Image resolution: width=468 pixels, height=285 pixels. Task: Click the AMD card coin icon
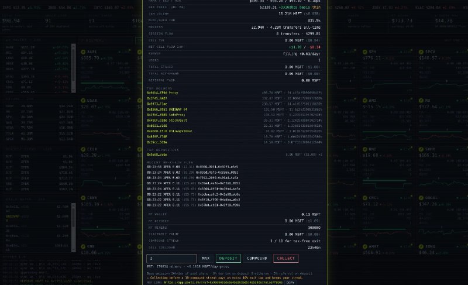[x=364, y=101]
